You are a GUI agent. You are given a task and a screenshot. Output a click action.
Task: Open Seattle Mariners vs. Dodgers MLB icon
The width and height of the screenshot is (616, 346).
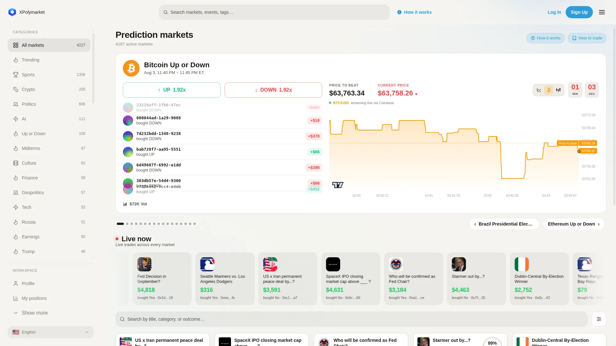[207, 264]
